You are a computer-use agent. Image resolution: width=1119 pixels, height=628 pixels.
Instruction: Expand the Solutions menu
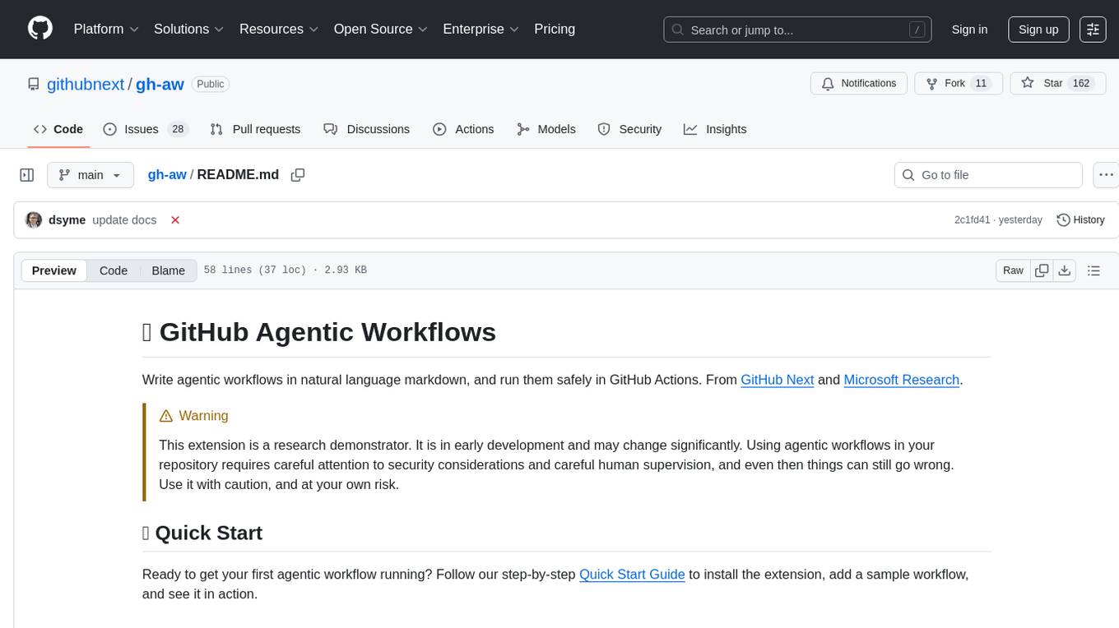(189, 29)
